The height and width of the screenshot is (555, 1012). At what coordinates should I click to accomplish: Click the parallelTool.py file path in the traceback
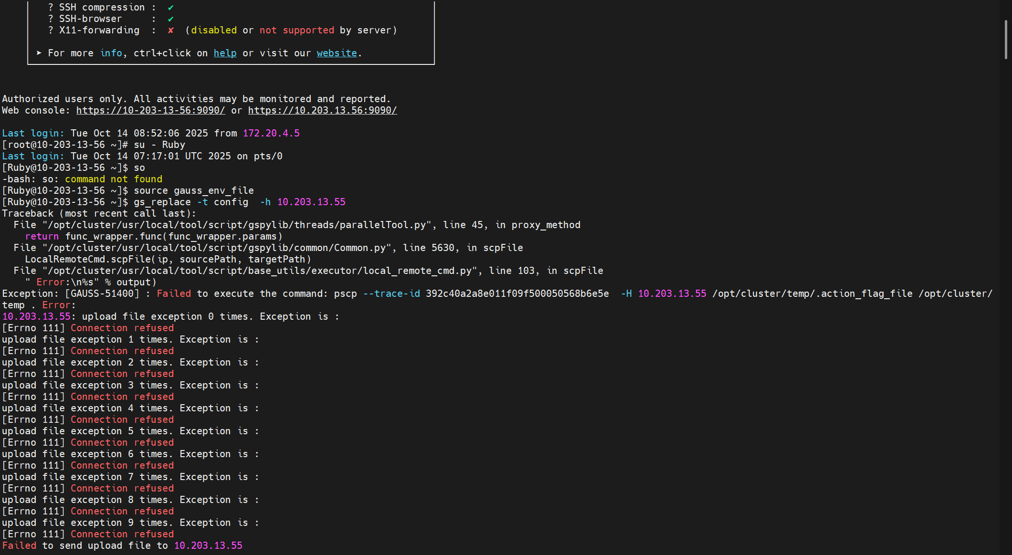click(236, 225)
